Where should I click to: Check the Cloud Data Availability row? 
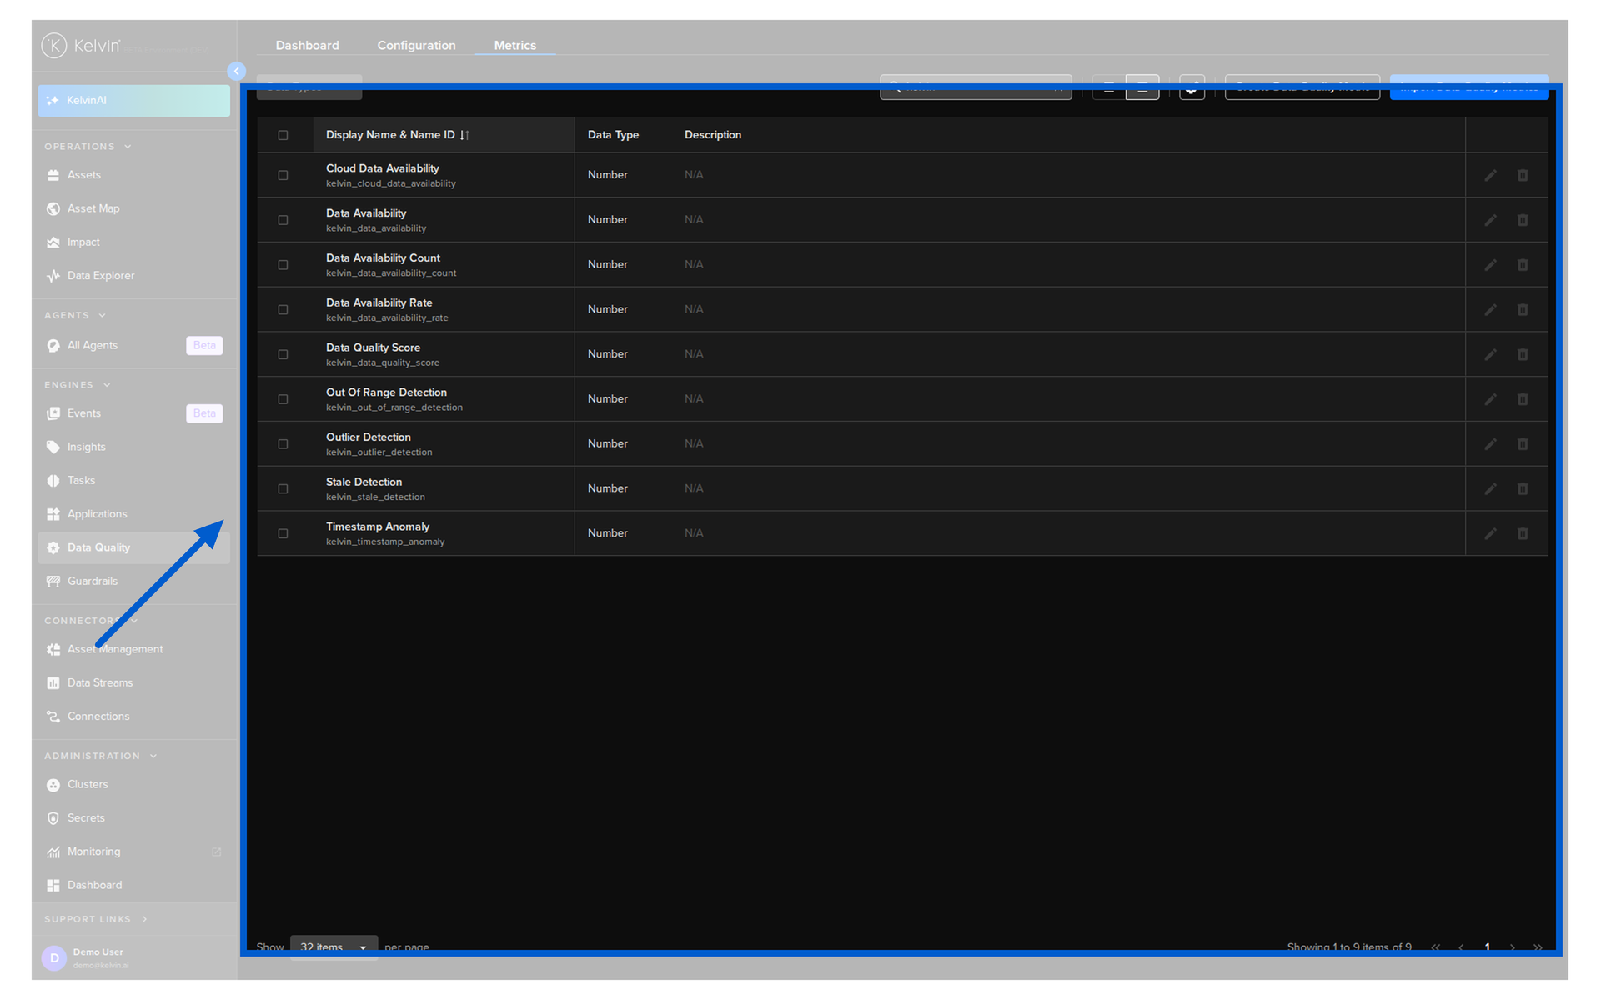(x=283, y=175)
